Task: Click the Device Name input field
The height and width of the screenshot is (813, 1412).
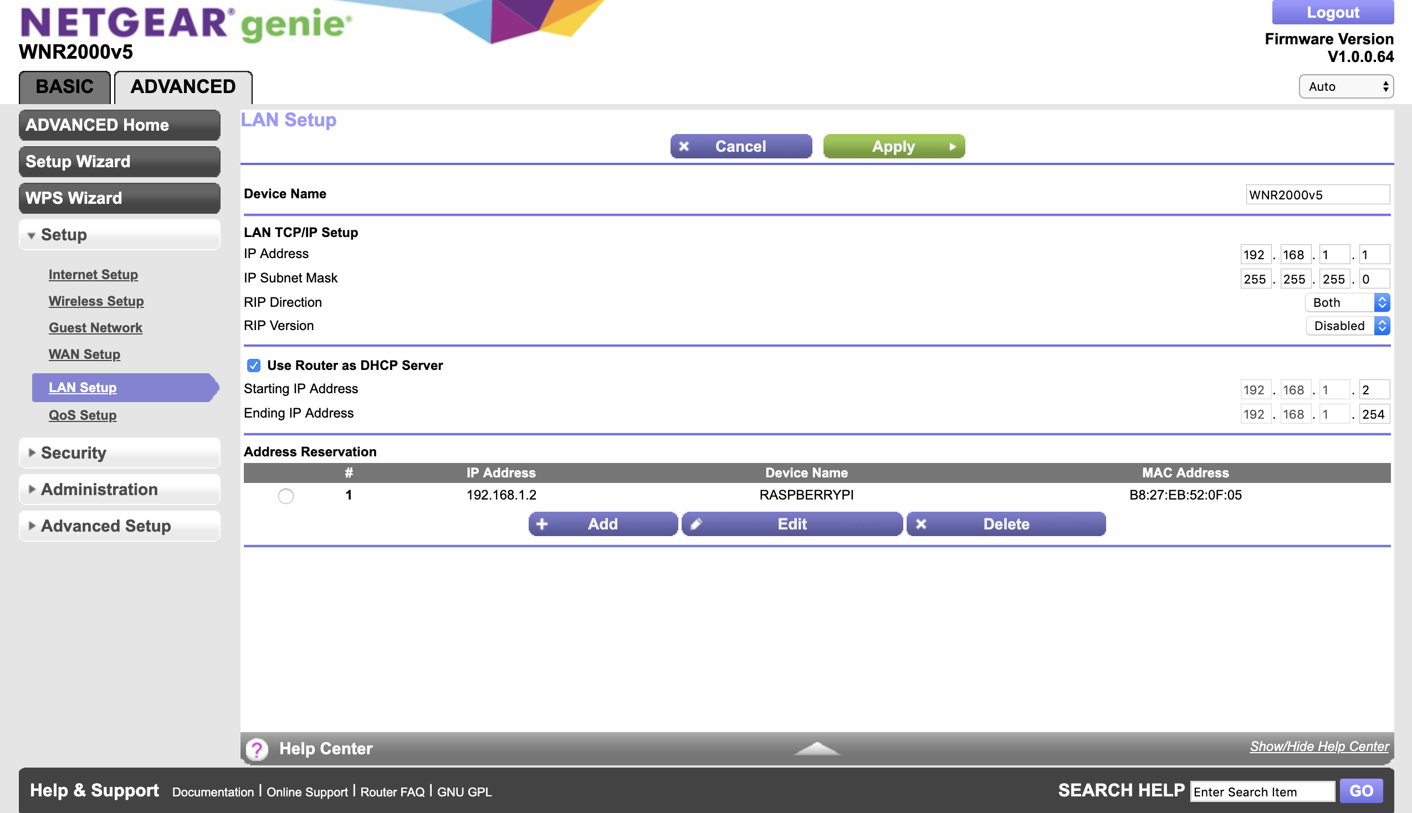Action: (1318, 195)
